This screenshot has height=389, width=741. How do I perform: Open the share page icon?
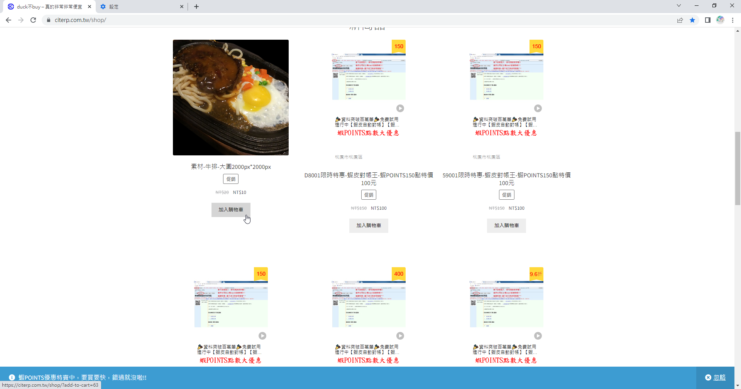coord(680,20)
